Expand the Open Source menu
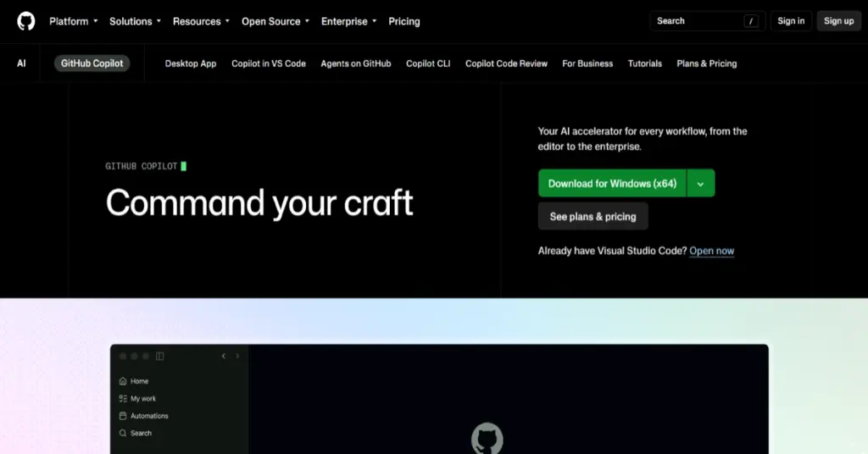The width and height of the screenshot is (868, 454). click(x=275, y=21)
